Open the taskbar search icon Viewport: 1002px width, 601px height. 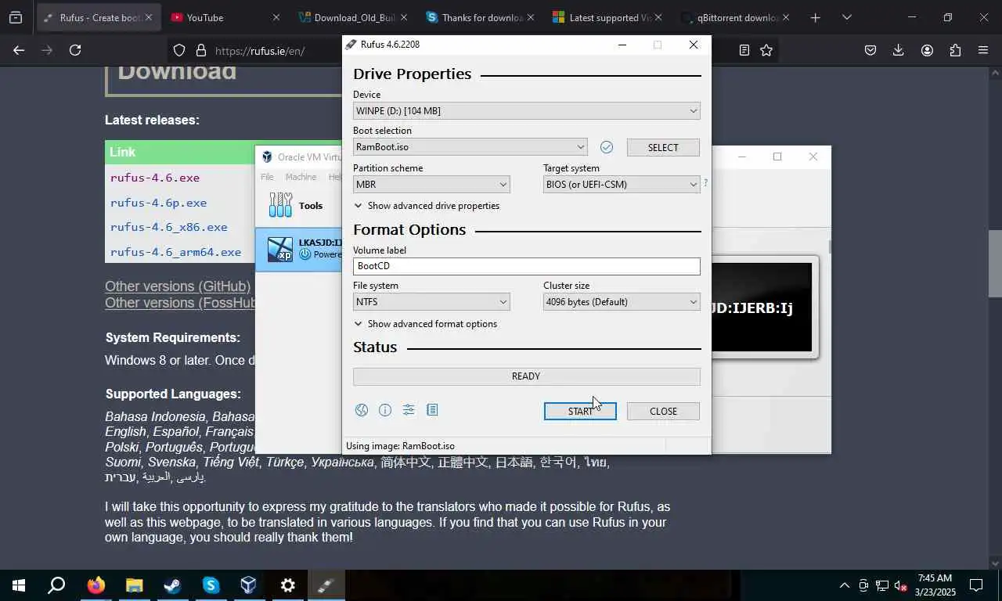click(x=56, y=585)
